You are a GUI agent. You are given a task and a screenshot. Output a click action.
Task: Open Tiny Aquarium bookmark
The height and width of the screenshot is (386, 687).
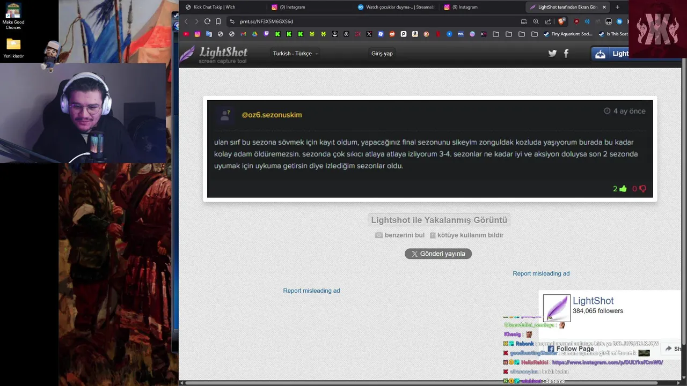click(x=568, y=34)
